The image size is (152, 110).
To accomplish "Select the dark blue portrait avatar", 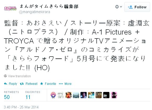I will coord(84,95).
